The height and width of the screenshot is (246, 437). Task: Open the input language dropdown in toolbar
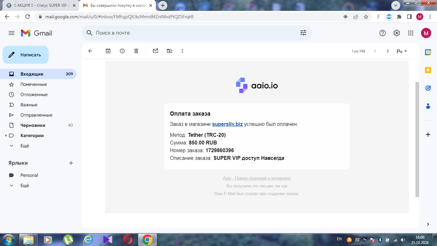click(x=402, y=51)
